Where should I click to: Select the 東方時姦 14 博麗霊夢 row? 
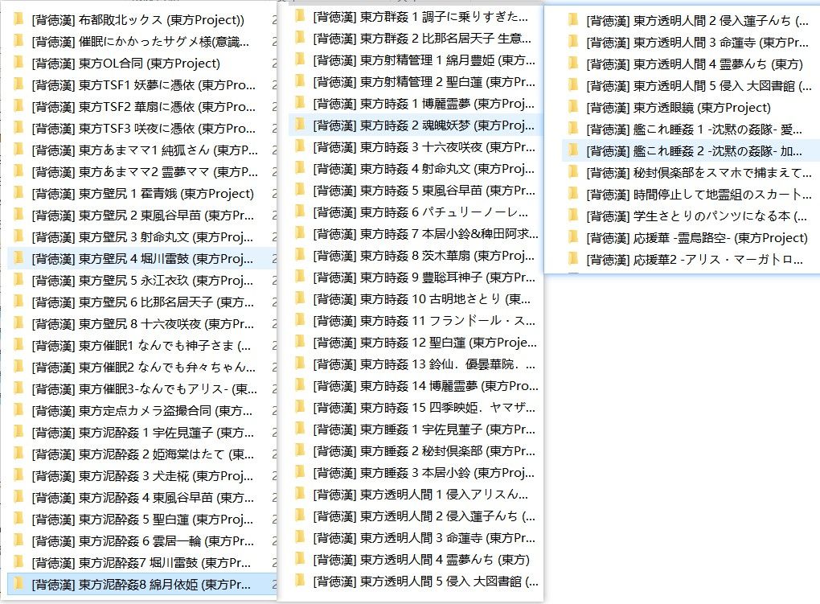pyautogui.click(x=425, y=386)
